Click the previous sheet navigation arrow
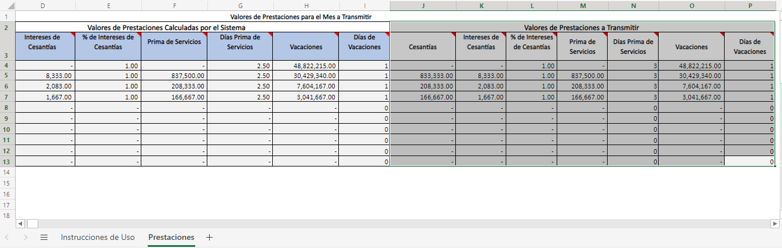This screenshot has width=782, height=248. click(8, 237)
